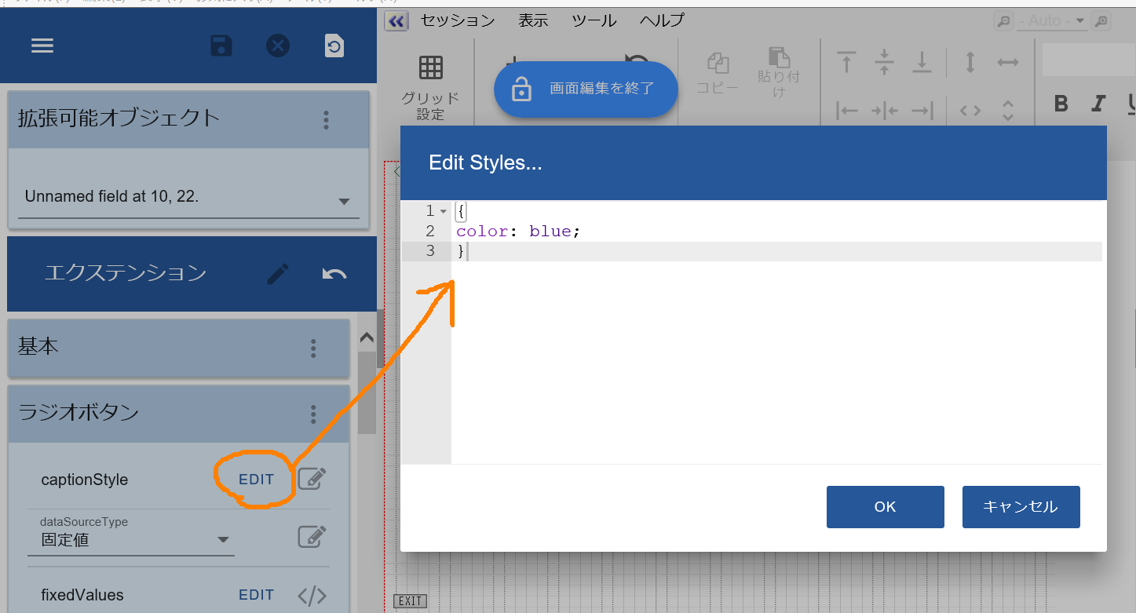Toggle italic text formatting

click(x=1098, y=104)
